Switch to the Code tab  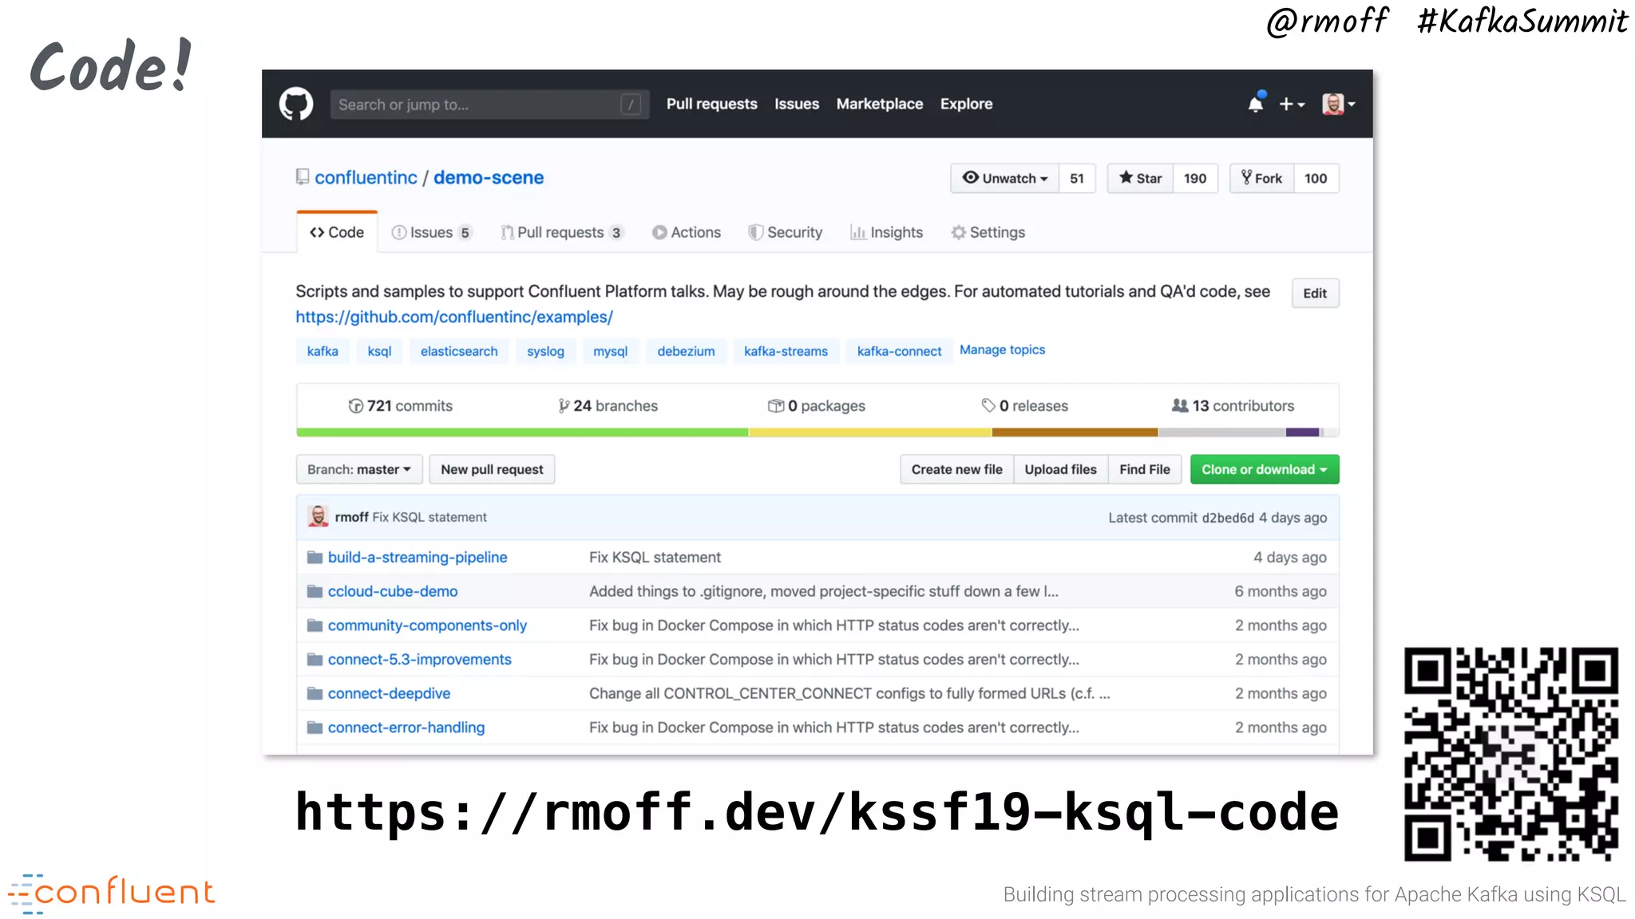tap(337, 232)
